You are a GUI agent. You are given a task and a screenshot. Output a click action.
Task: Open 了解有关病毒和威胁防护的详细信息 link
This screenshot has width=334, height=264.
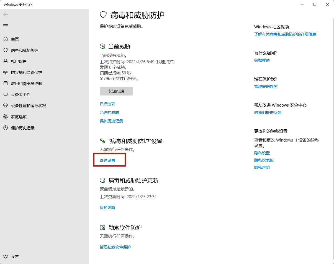[285, 34]
